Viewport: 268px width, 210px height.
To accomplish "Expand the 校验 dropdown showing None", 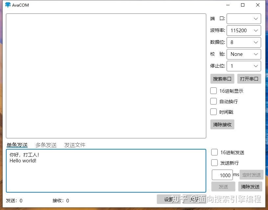I will pyautogui.click(x=244, y=54).
